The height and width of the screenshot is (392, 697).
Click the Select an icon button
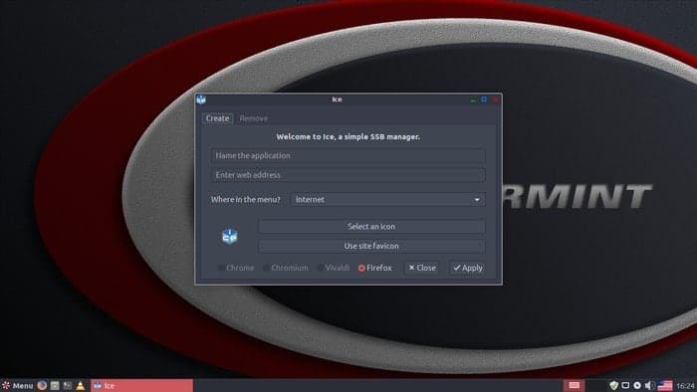click(x=371, y=227)
